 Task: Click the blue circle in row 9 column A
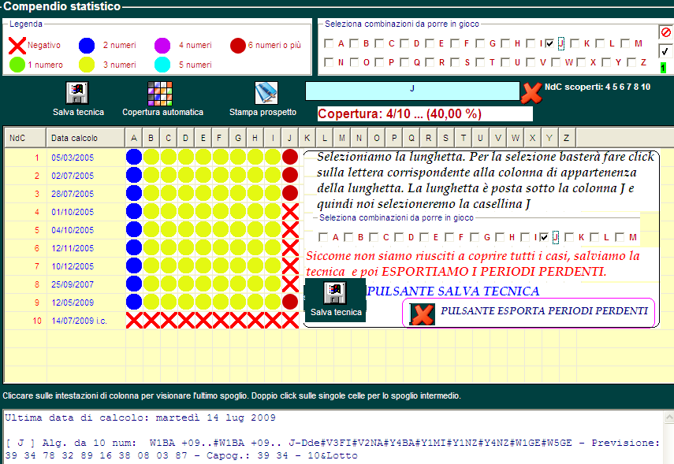tap(134, 302)
